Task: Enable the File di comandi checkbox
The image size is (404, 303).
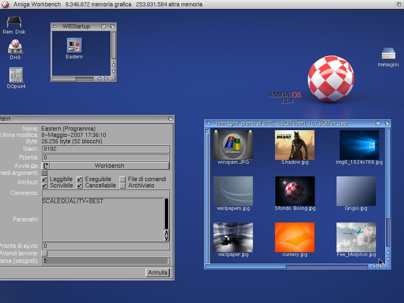Action: coord(123,179)
